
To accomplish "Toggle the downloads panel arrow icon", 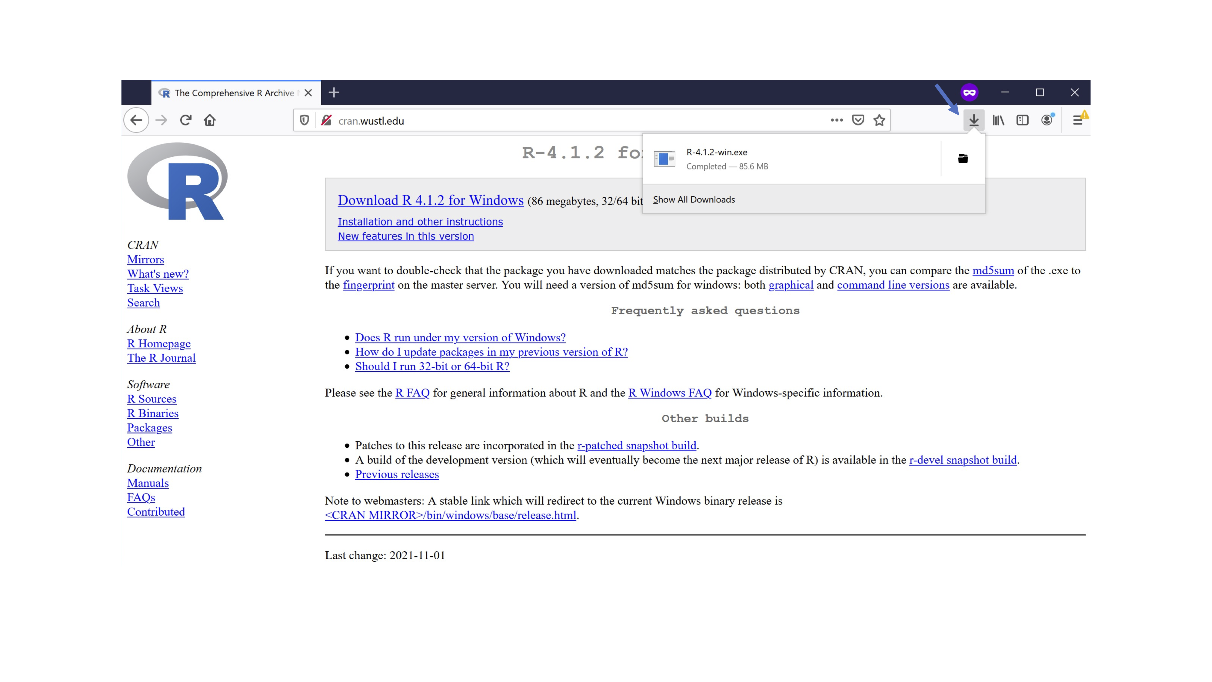I will 974,121.
